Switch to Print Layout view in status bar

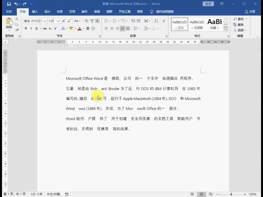(202, 194)
